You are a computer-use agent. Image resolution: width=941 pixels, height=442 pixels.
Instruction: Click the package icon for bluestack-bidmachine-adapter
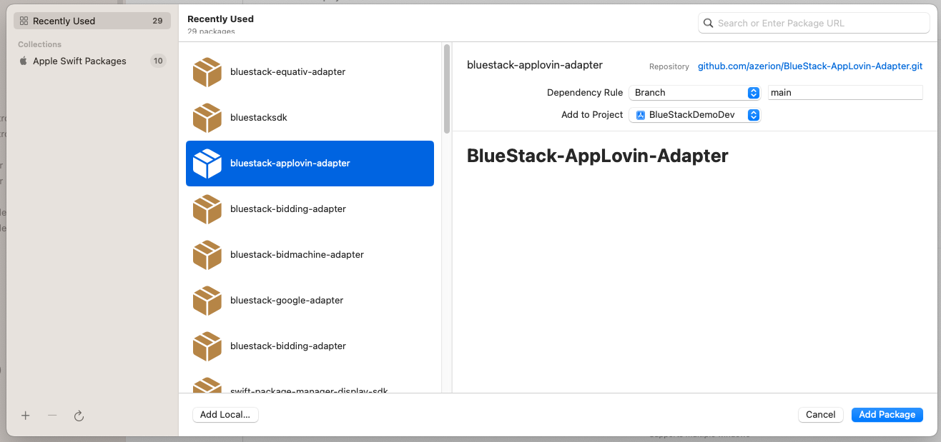[x=207, y=255]
